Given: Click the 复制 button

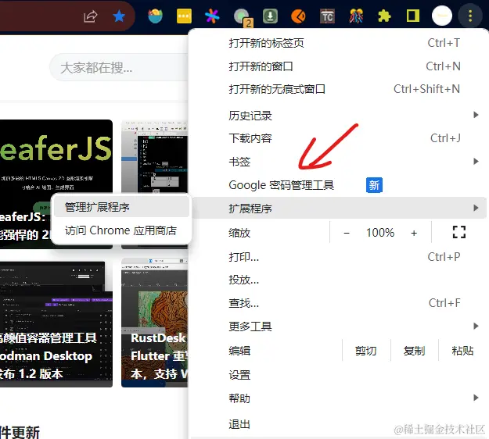Looking at the screenshot, I should pyautogui.click(x=414, y=351).
